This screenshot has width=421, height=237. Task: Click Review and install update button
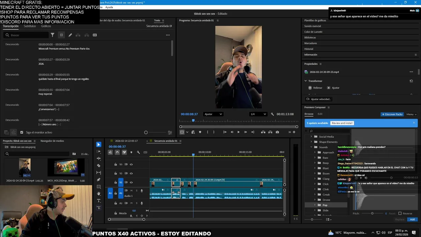[x=342, y=123]
